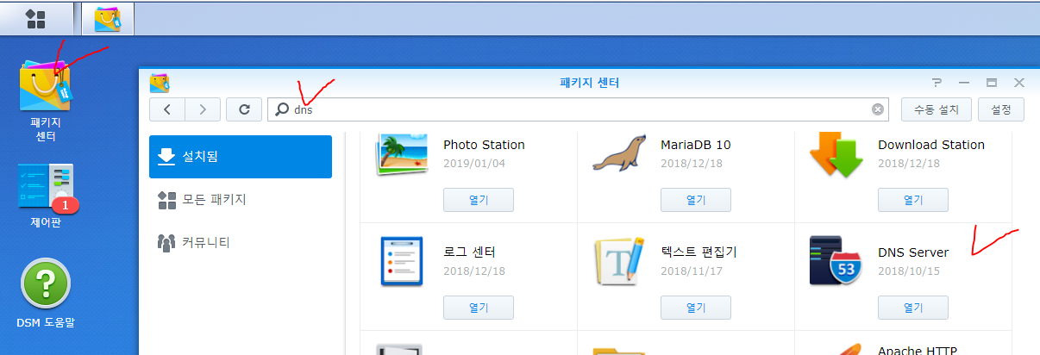Click the Package Center window help icon
The height and width of the screenshot is (355, 1040).
937,83
